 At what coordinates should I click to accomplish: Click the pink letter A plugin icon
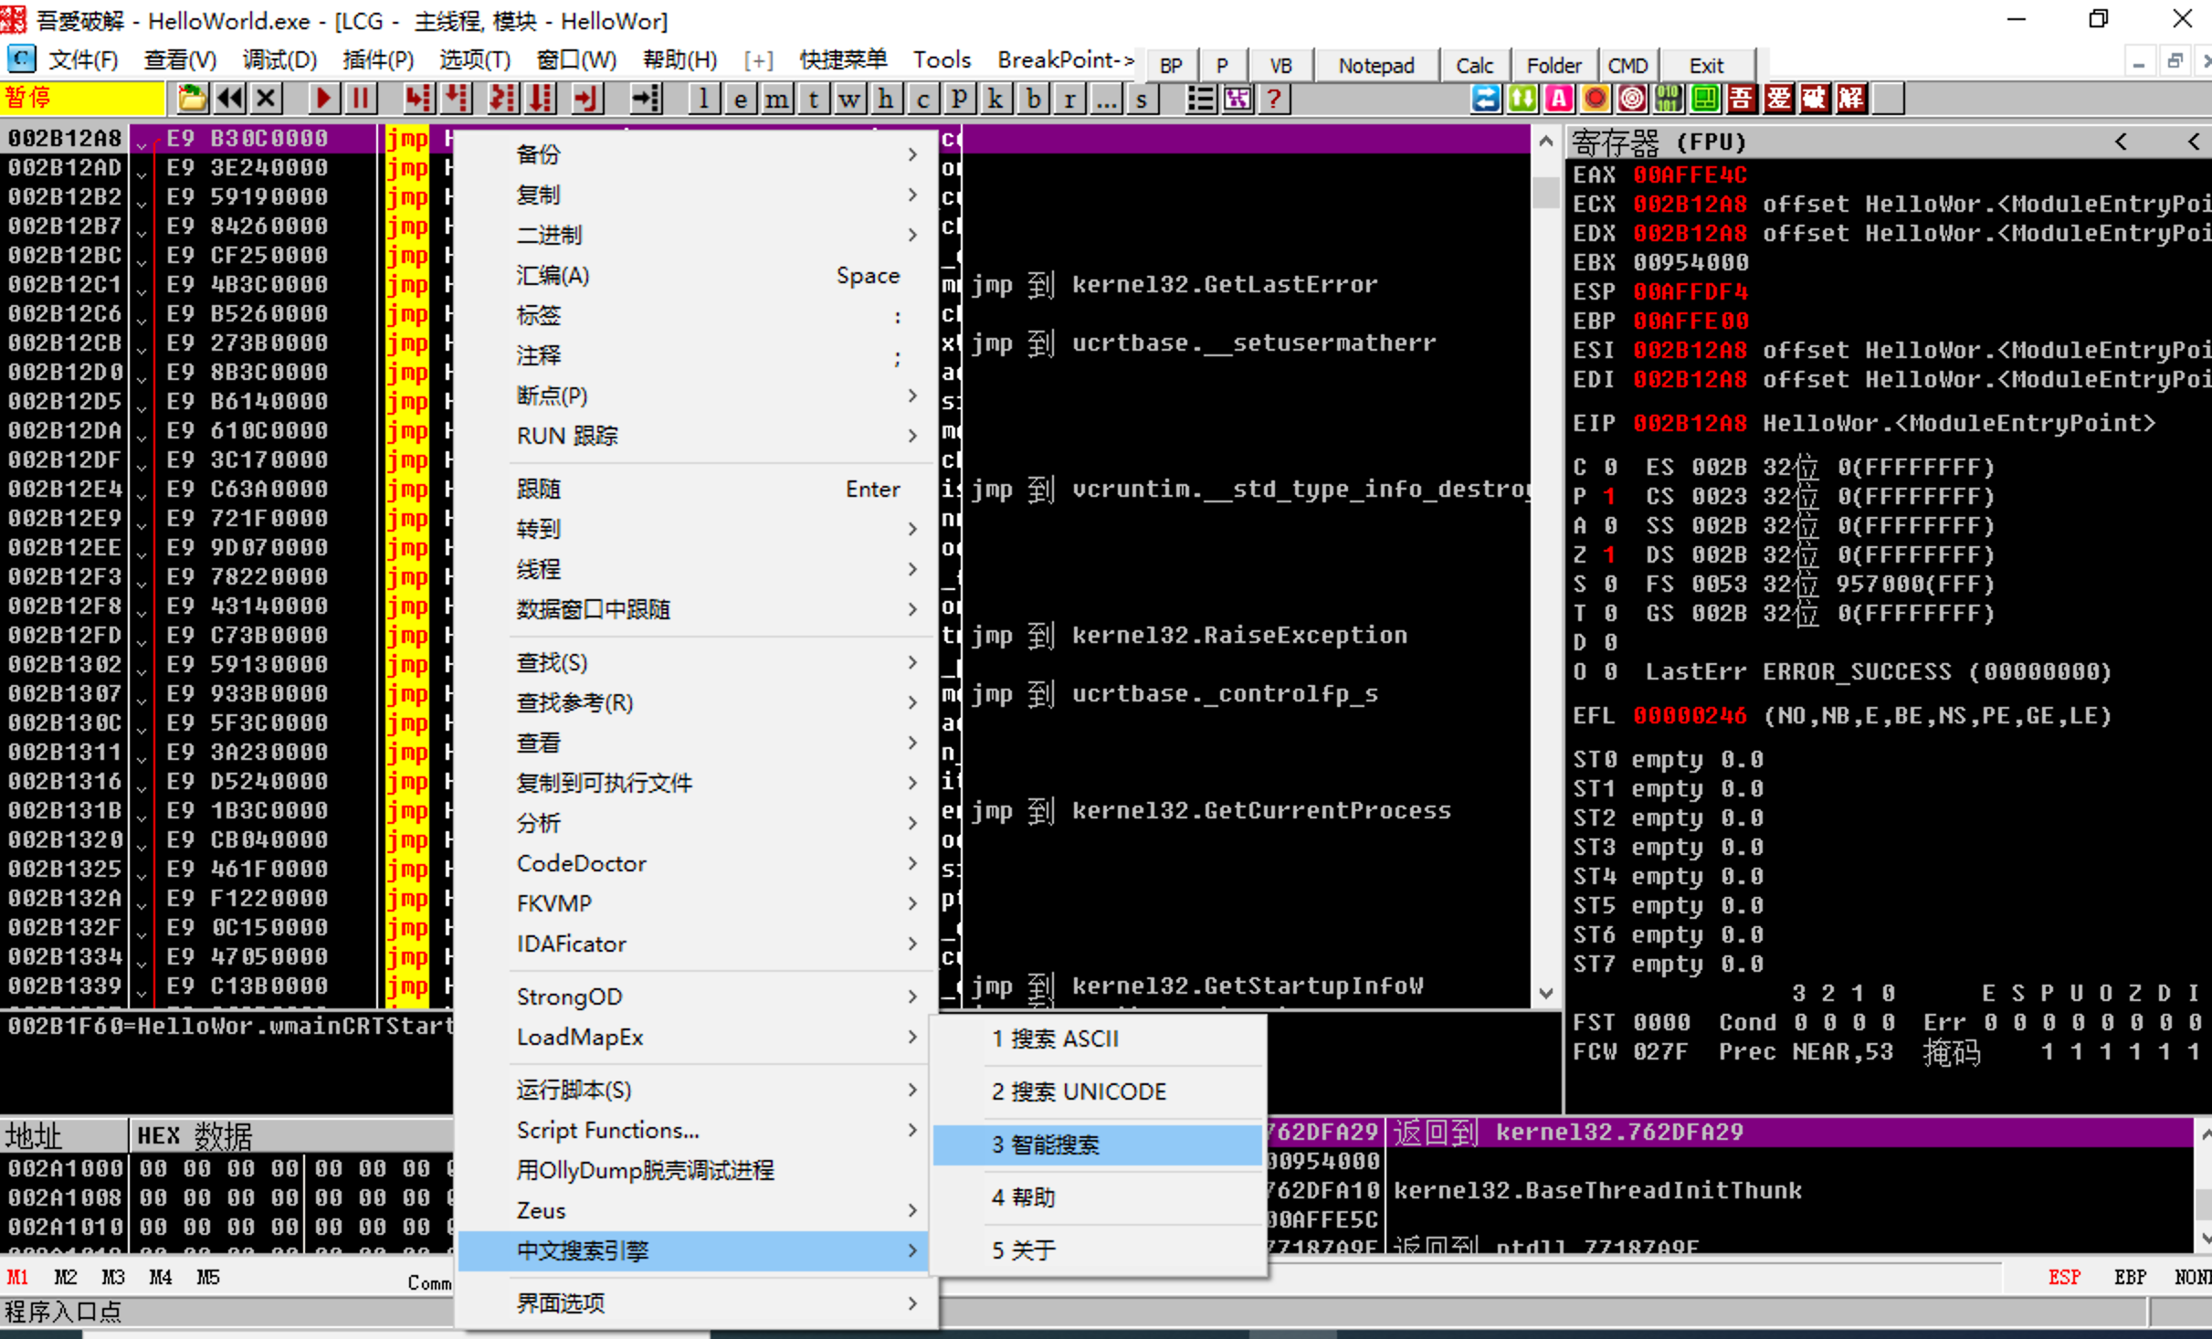pos(1559,99)
